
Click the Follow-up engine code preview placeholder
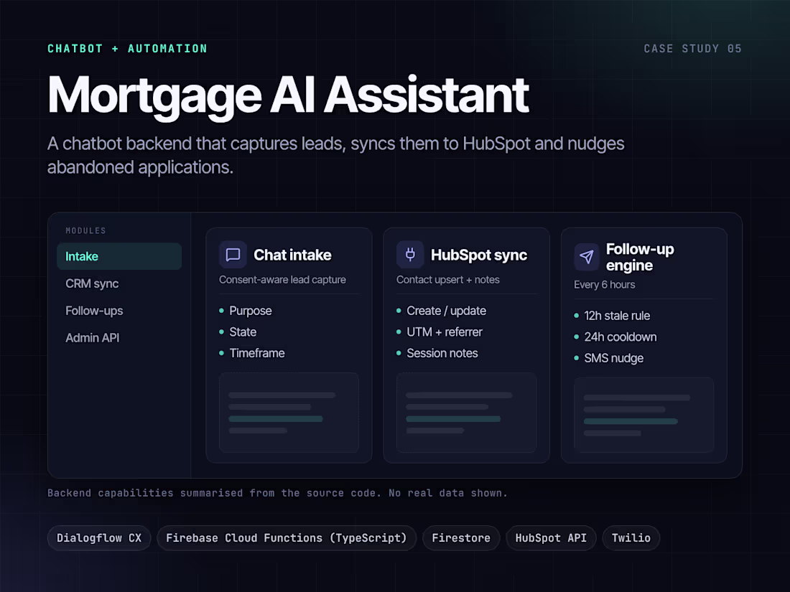pyautogui.click(x=644, y=415)
